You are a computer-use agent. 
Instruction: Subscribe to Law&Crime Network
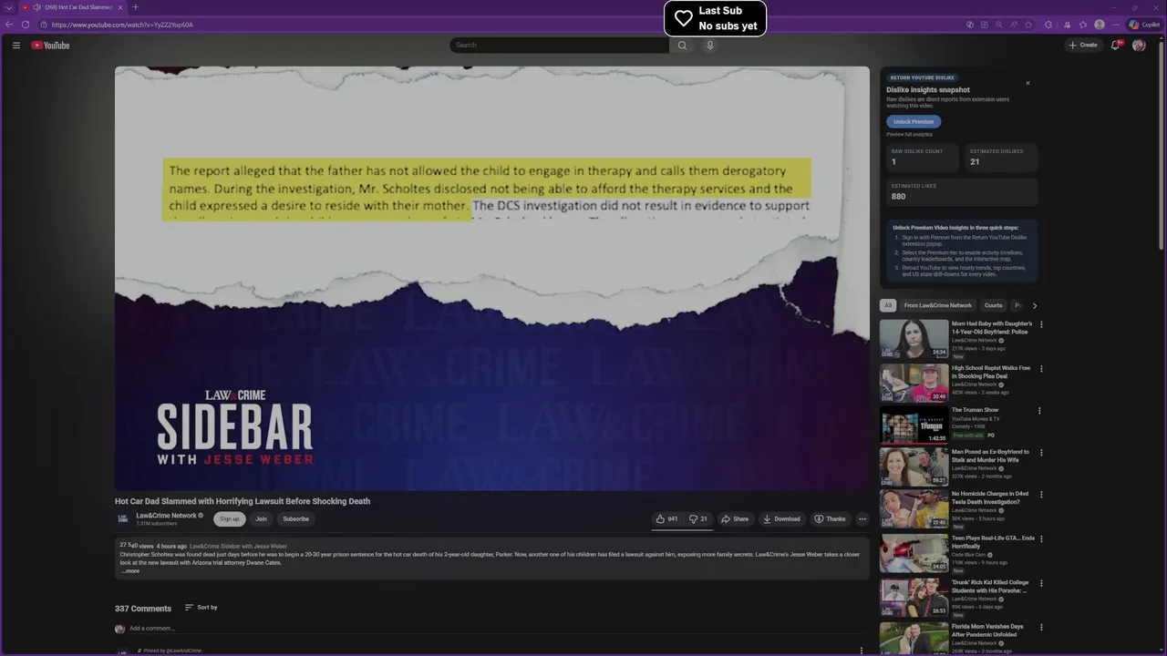(x=295, y=519)
